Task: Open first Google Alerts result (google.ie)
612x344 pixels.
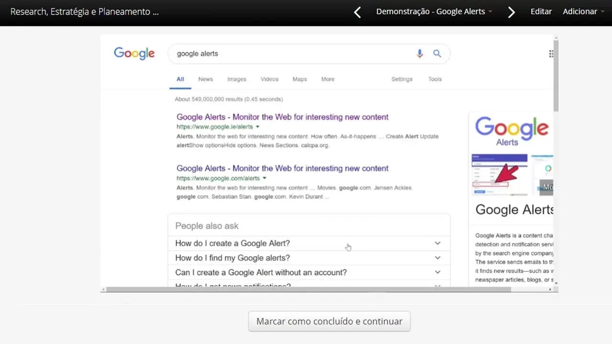Action: pos(283,117)
